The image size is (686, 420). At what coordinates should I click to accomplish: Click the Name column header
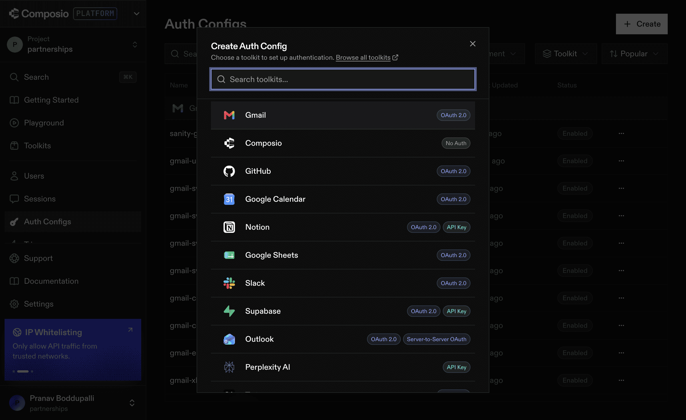click(179, 85)
